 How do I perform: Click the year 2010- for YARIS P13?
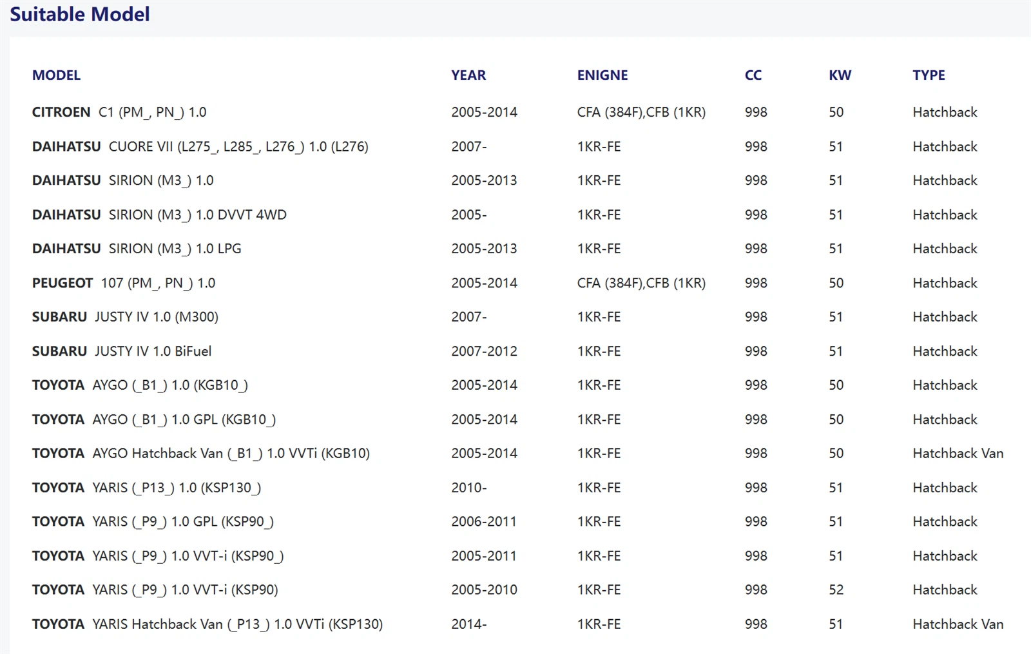[469, 488]
